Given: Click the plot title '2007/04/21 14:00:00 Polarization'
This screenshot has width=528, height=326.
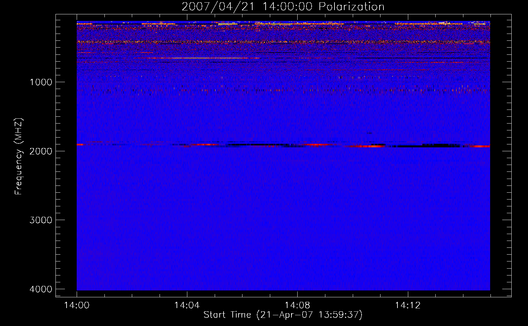Looking at the screenshot, I should point(283,7).
